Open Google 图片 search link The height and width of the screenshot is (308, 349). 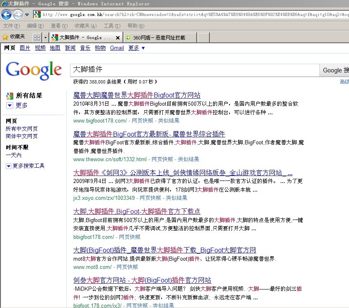click(25, 48)
